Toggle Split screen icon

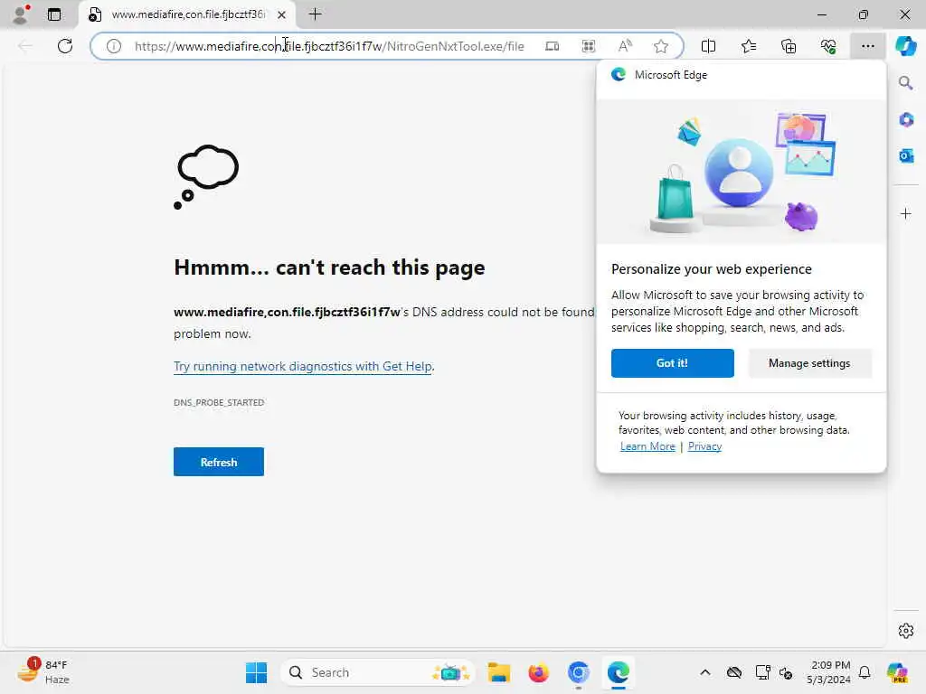pyautogui.click(x=708, y=46)
